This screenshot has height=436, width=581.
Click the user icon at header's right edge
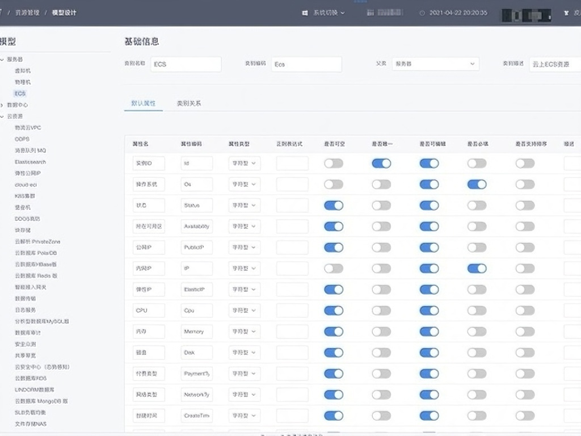tap(566, 13)
